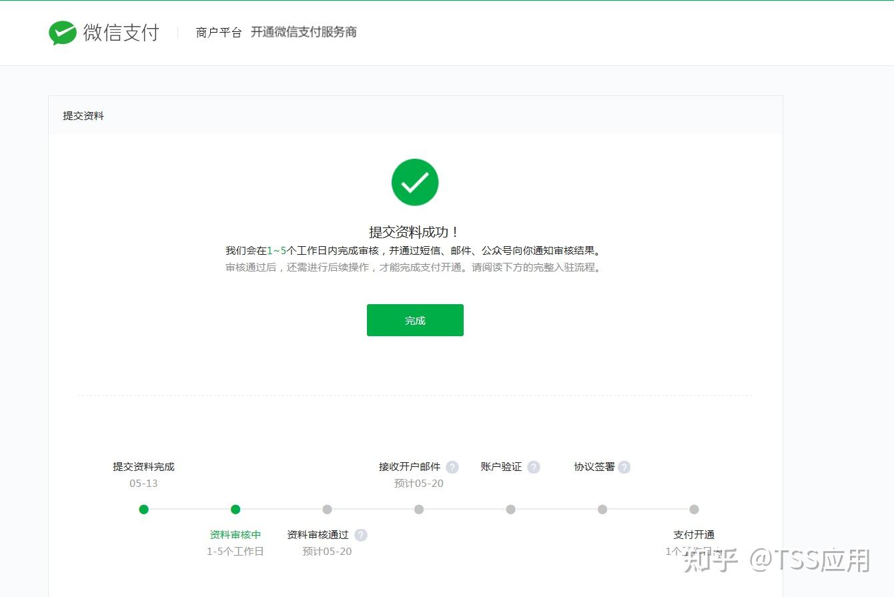The image size is (894, 597).
Task: Click the 提交资料成功！ title text
Action: [x=415, y=232]
